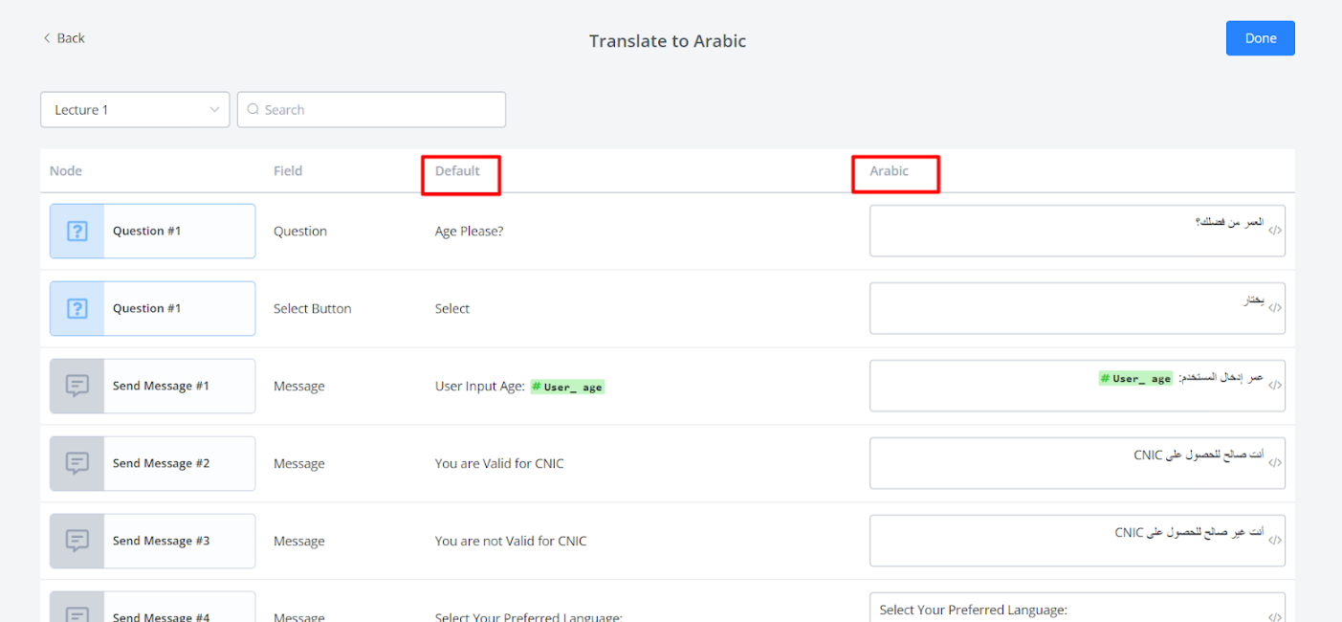The height and width of the screenshot is (622, 1342).
Task: Click code icon in Age Please Arabic field
Action: click(x=1274, y=231)
